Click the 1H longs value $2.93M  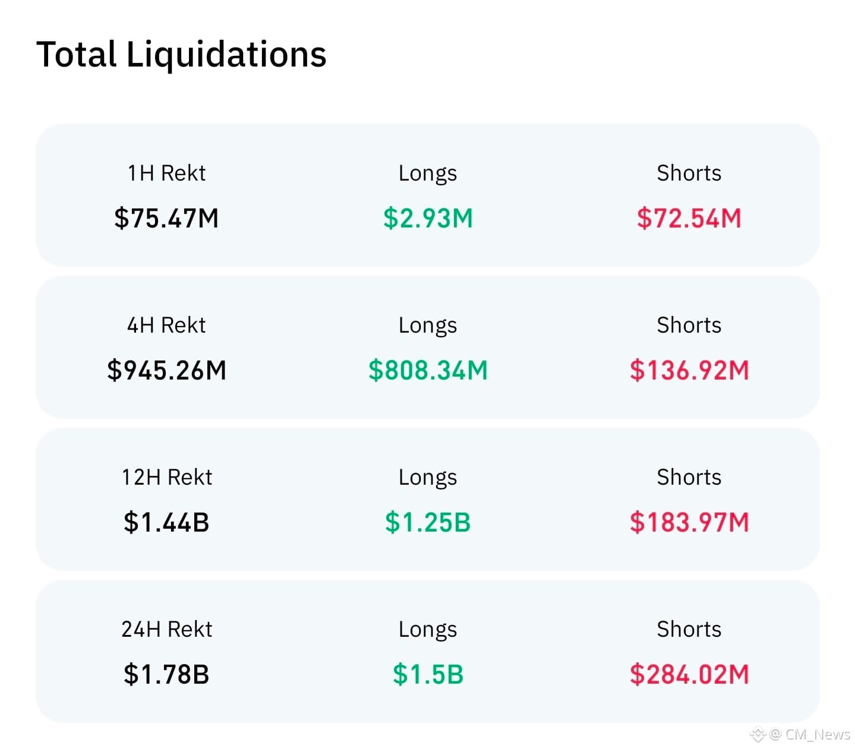(x=428, y=218)
